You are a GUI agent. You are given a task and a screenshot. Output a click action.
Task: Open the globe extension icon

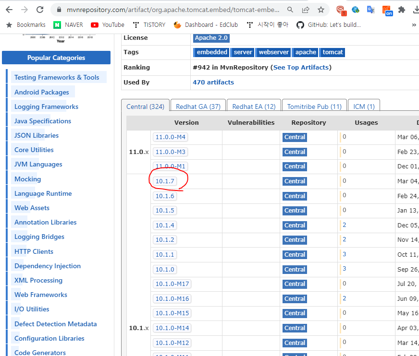coord(356,10)
